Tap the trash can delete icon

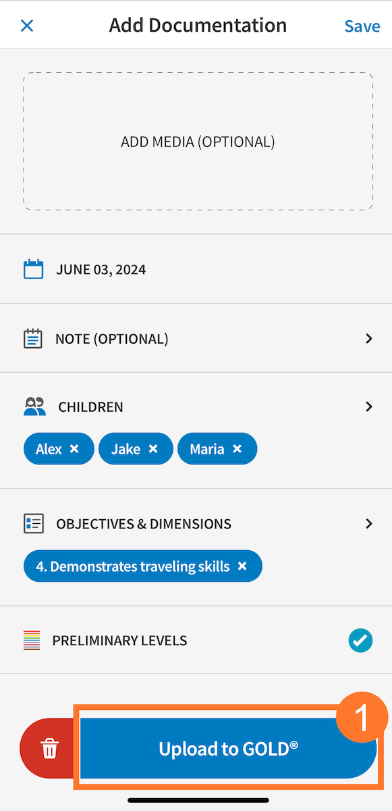(47, 748)
